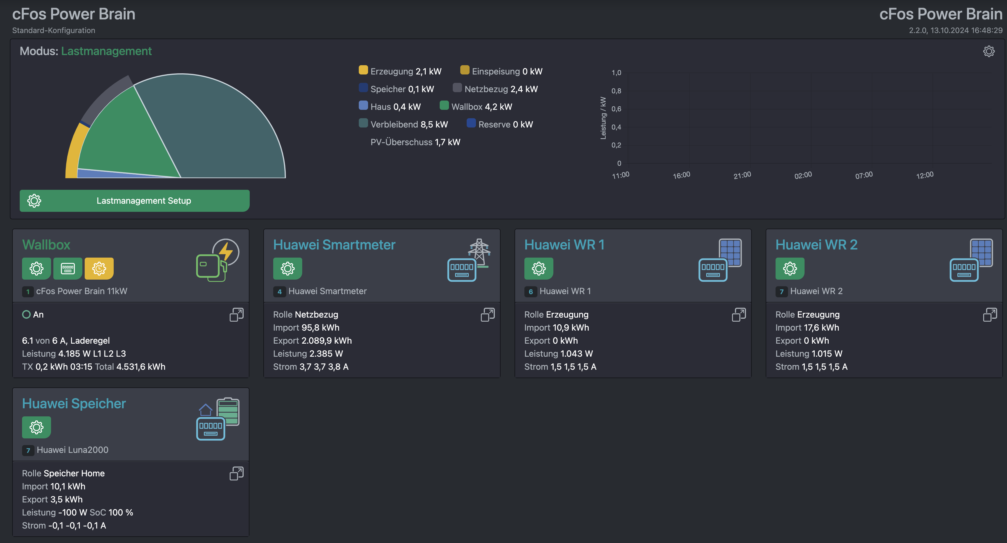
Task: Open Wallbox settings gear button
Action: tap(36, 268)
